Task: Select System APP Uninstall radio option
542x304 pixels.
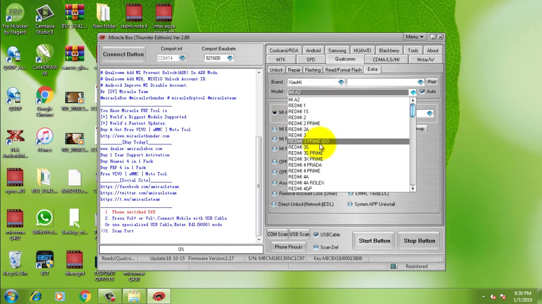Action: pyautogui.click(x=350, y=204)
